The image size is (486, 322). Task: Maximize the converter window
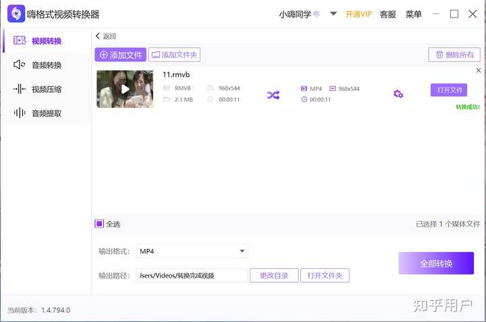(454, 14)
